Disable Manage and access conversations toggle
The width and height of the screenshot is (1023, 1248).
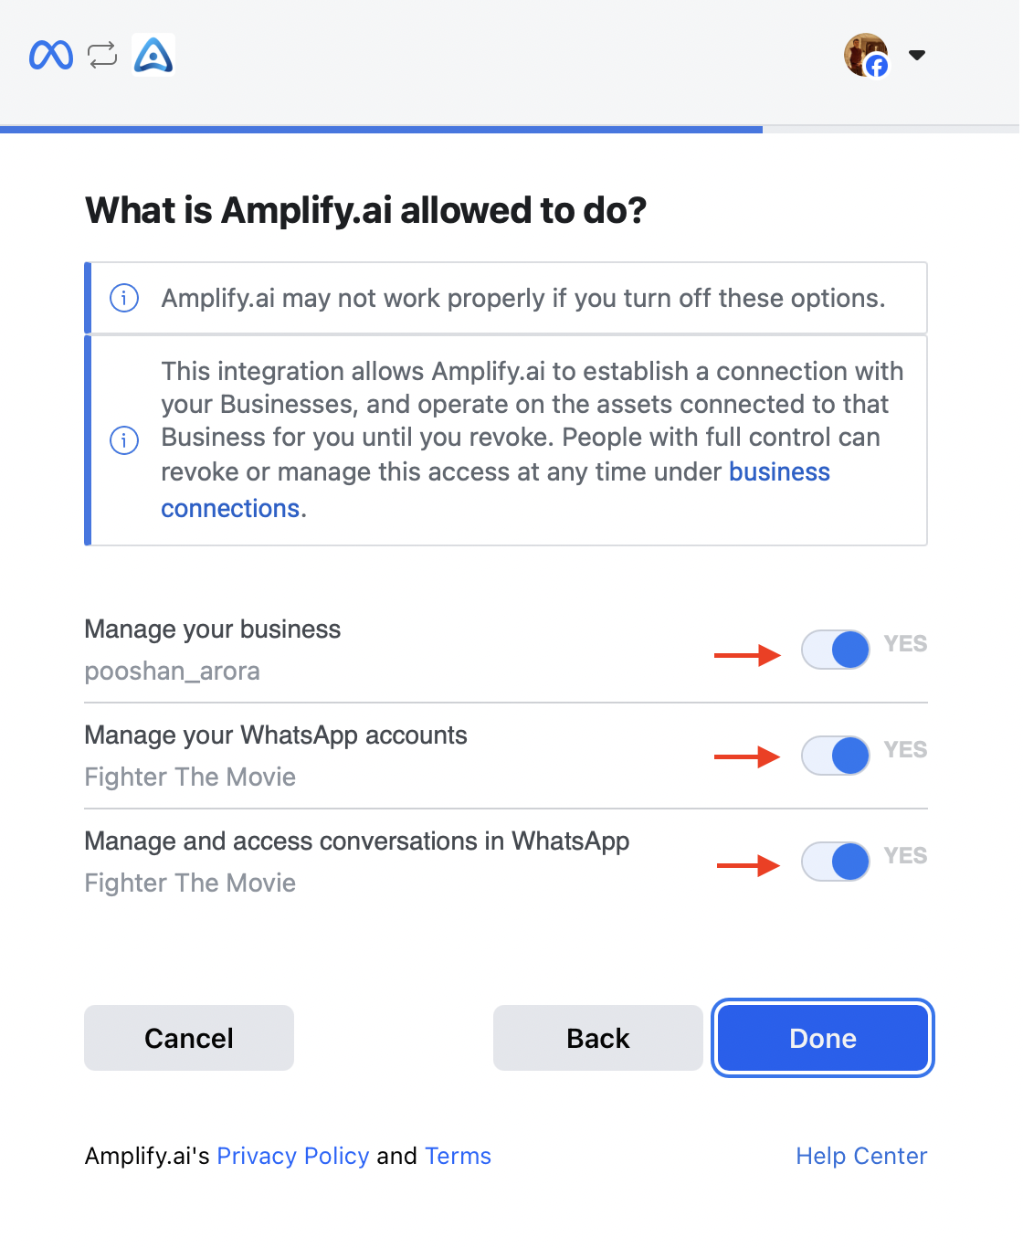[836, 862]
